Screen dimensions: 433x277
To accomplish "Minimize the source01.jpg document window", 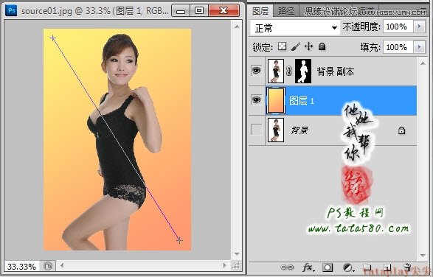I will [x=181, y=11].
